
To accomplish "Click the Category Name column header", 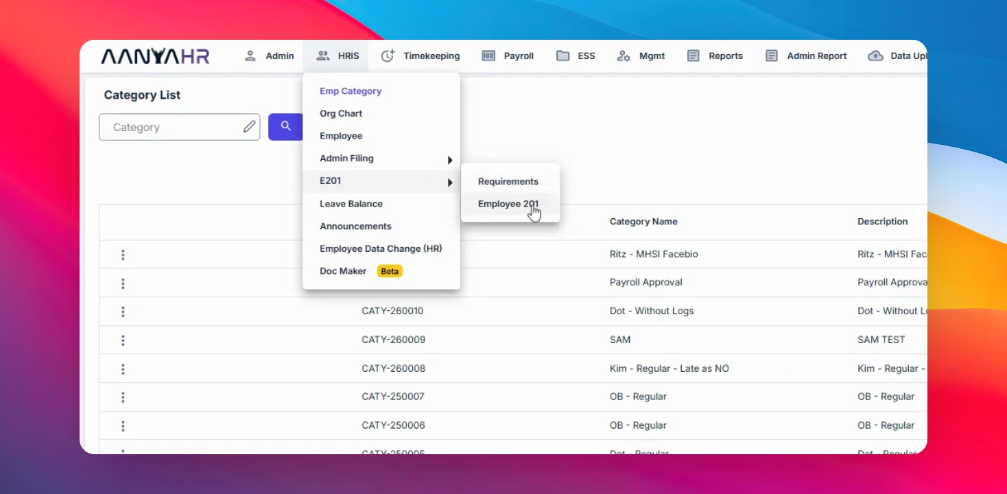I will [x=643, y=222].
